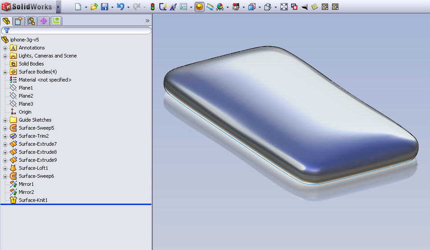The image size is (430, 250).
Task: Open the Undo history dropdown arrow
Action: [128, 7]
